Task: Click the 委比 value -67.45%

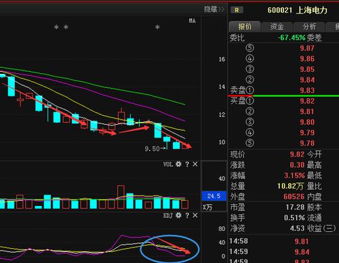Action: pyautogui.click(x=292, y=37)
